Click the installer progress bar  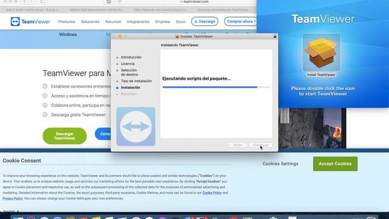pyautogui.click(x=216, y=87)
